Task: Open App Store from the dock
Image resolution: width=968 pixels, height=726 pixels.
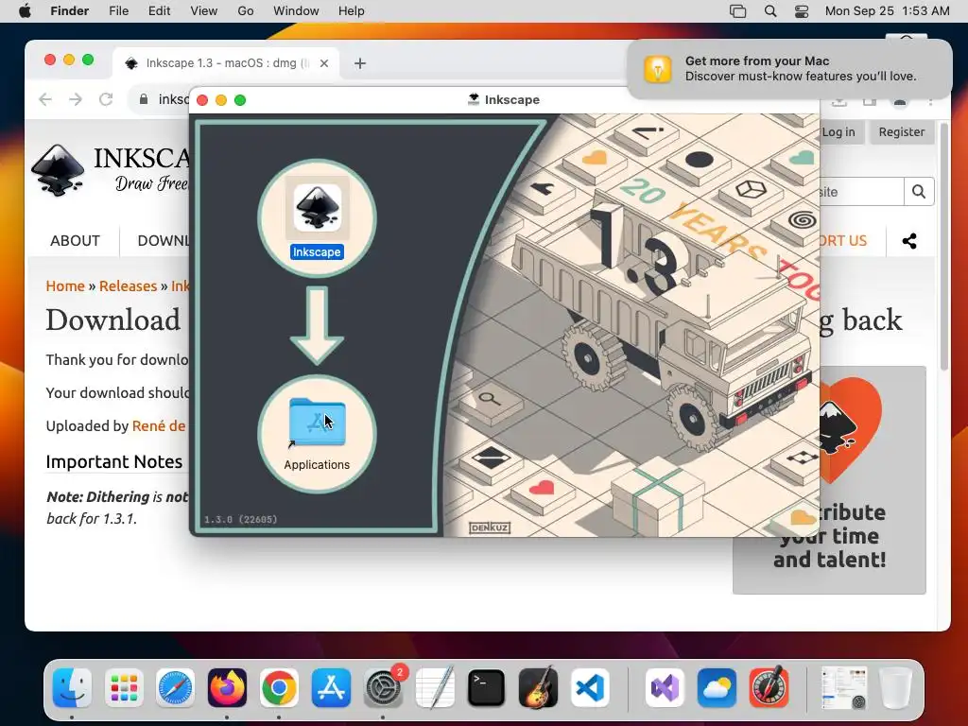Action: (x=331, y=688)
